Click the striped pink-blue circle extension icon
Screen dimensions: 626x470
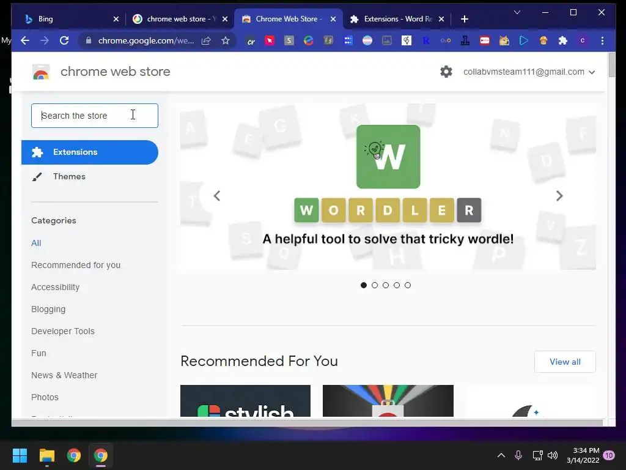coord(367,40)
